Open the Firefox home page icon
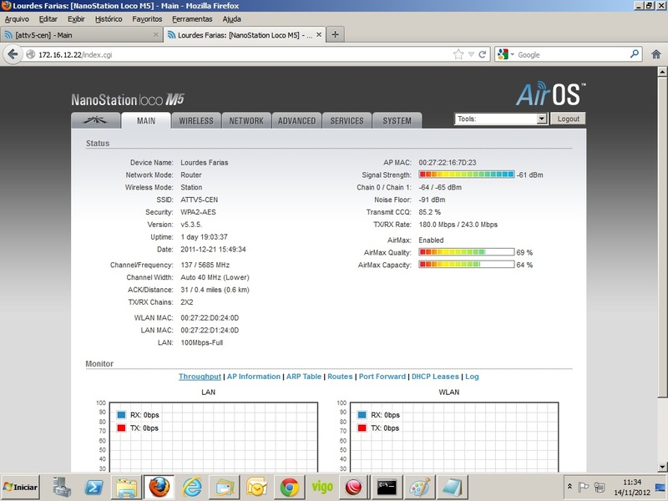Viewport: 668px width, 501px height. 656,54
